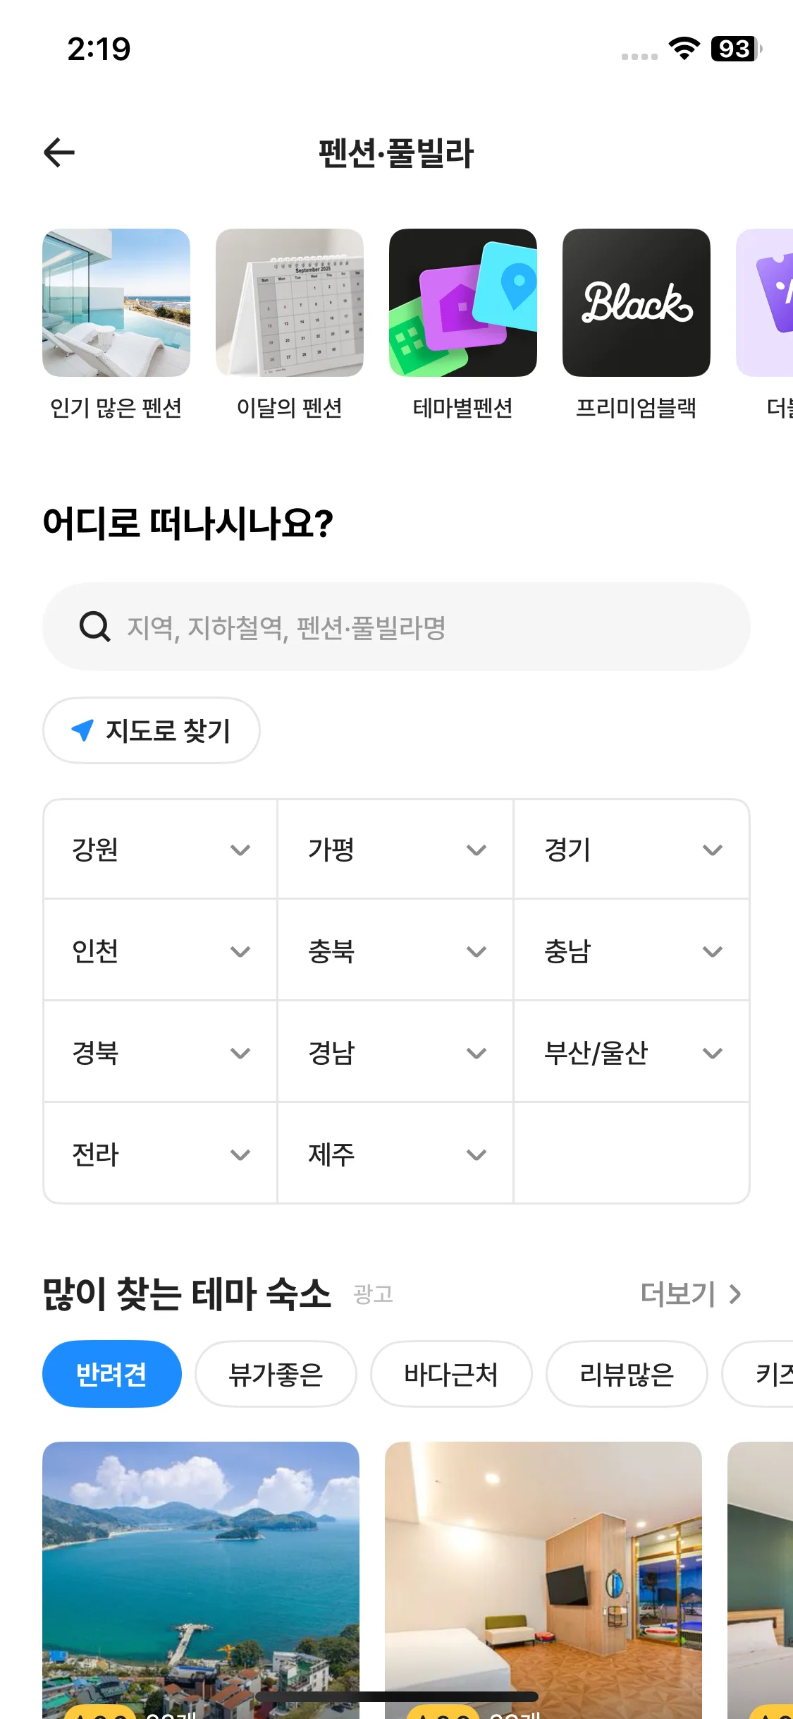This screenshot has height=1719, width=793.
Task: Tap the 지도로 찾기 location arrow icon
Action: [x=82, y=730]
